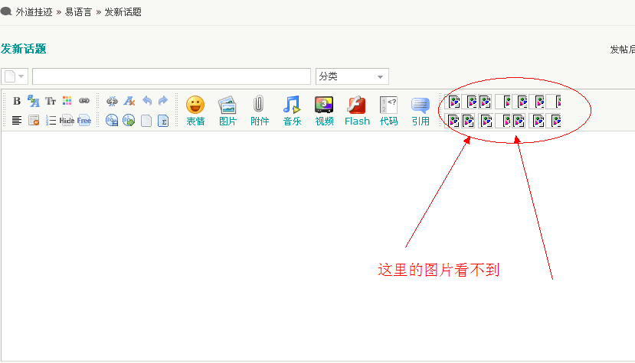This screenshot has height=363, width=635.
Task: Restore saved data disk icon
Action: coord(129,121)
